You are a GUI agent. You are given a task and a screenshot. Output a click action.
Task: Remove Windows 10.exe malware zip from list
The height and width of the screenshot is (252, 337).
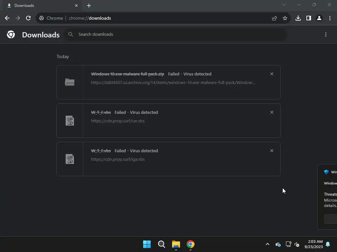[272, 74]
